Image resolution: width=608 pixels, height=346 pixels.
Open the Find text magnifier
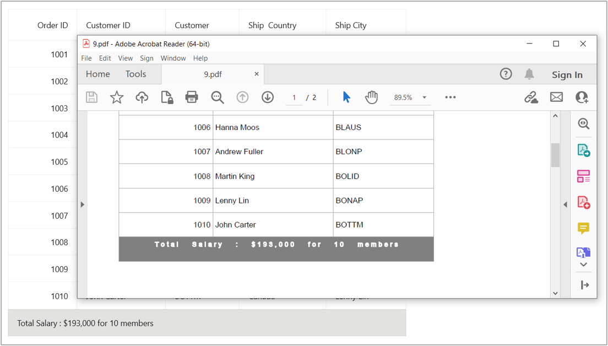click(x=218, y=98)
